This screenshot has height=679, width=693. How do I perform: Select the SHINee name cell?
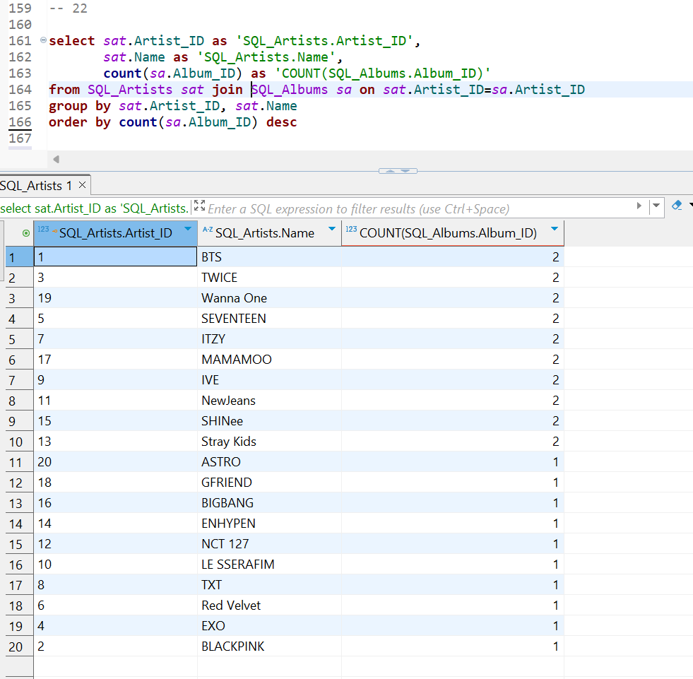tap(269, 421)
